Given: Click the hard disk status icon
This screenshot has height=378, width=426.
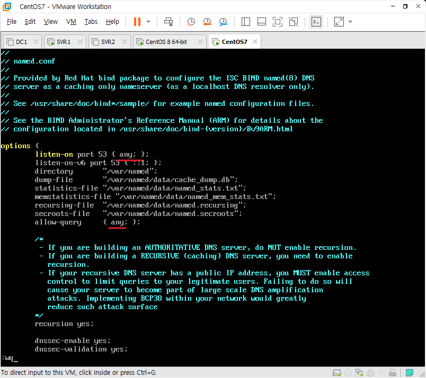Looking at the screenshot, I should point(337,373).
